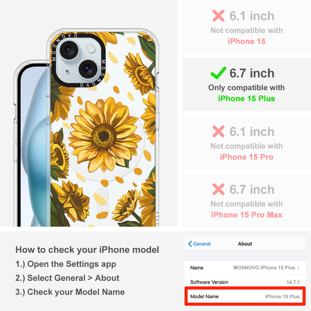The image size is (311, 311).
Task: Click the upper camera lens
Action: point(69,50)
